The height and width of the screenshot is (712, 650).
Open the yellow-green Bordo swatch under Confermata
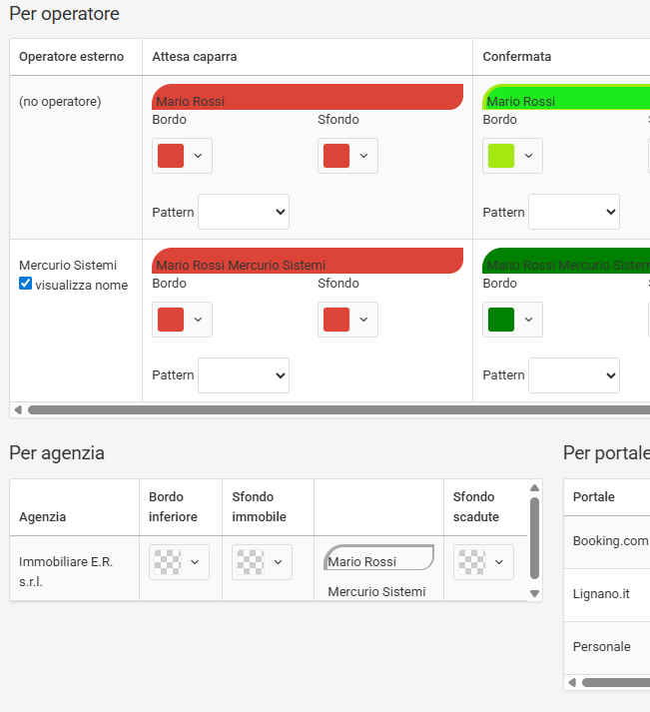[512, 156]
